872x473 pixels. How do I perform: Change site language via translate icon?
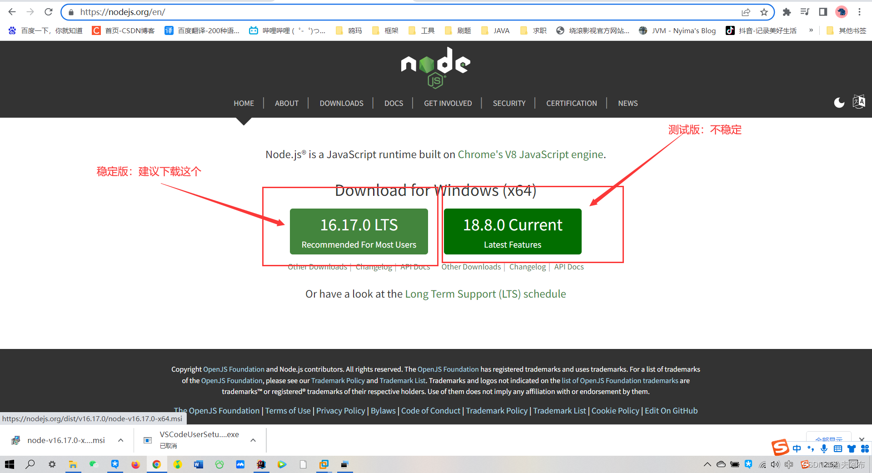859,102
